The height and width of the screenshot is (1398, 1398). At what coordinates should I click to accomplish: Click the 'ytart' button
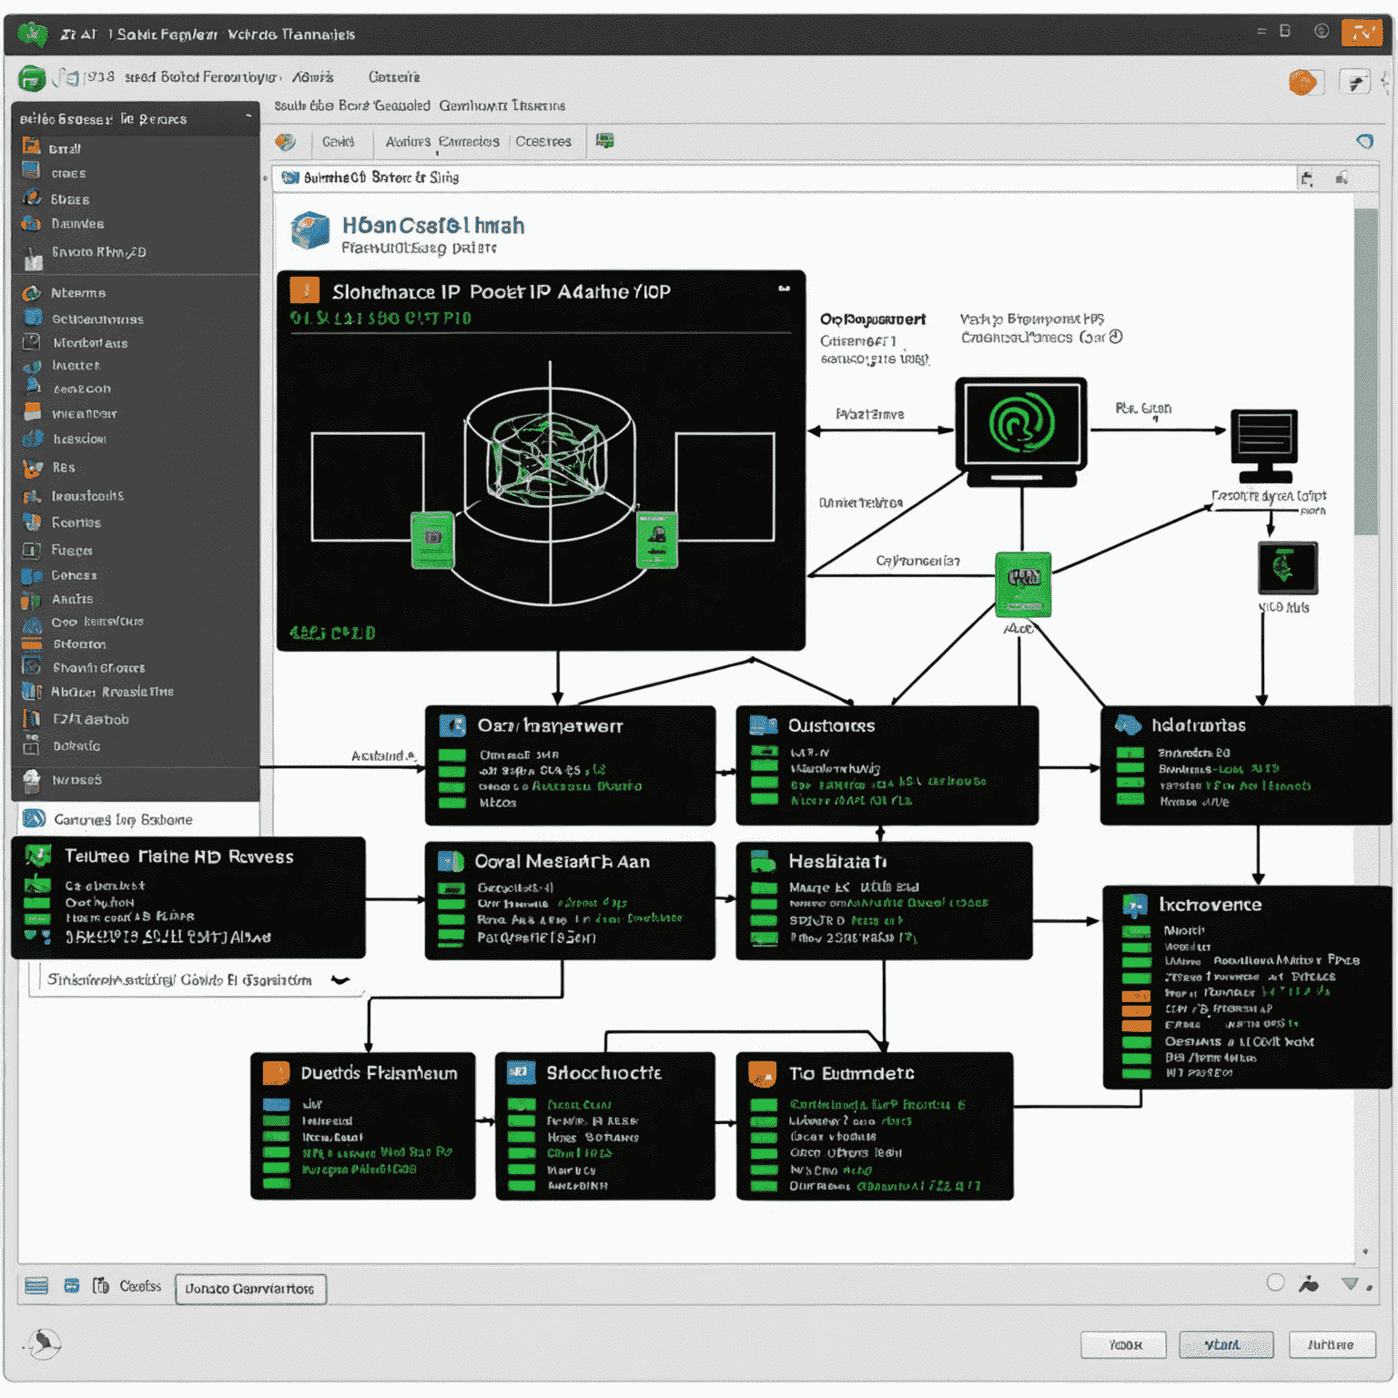click(x=1225, y=1344)
